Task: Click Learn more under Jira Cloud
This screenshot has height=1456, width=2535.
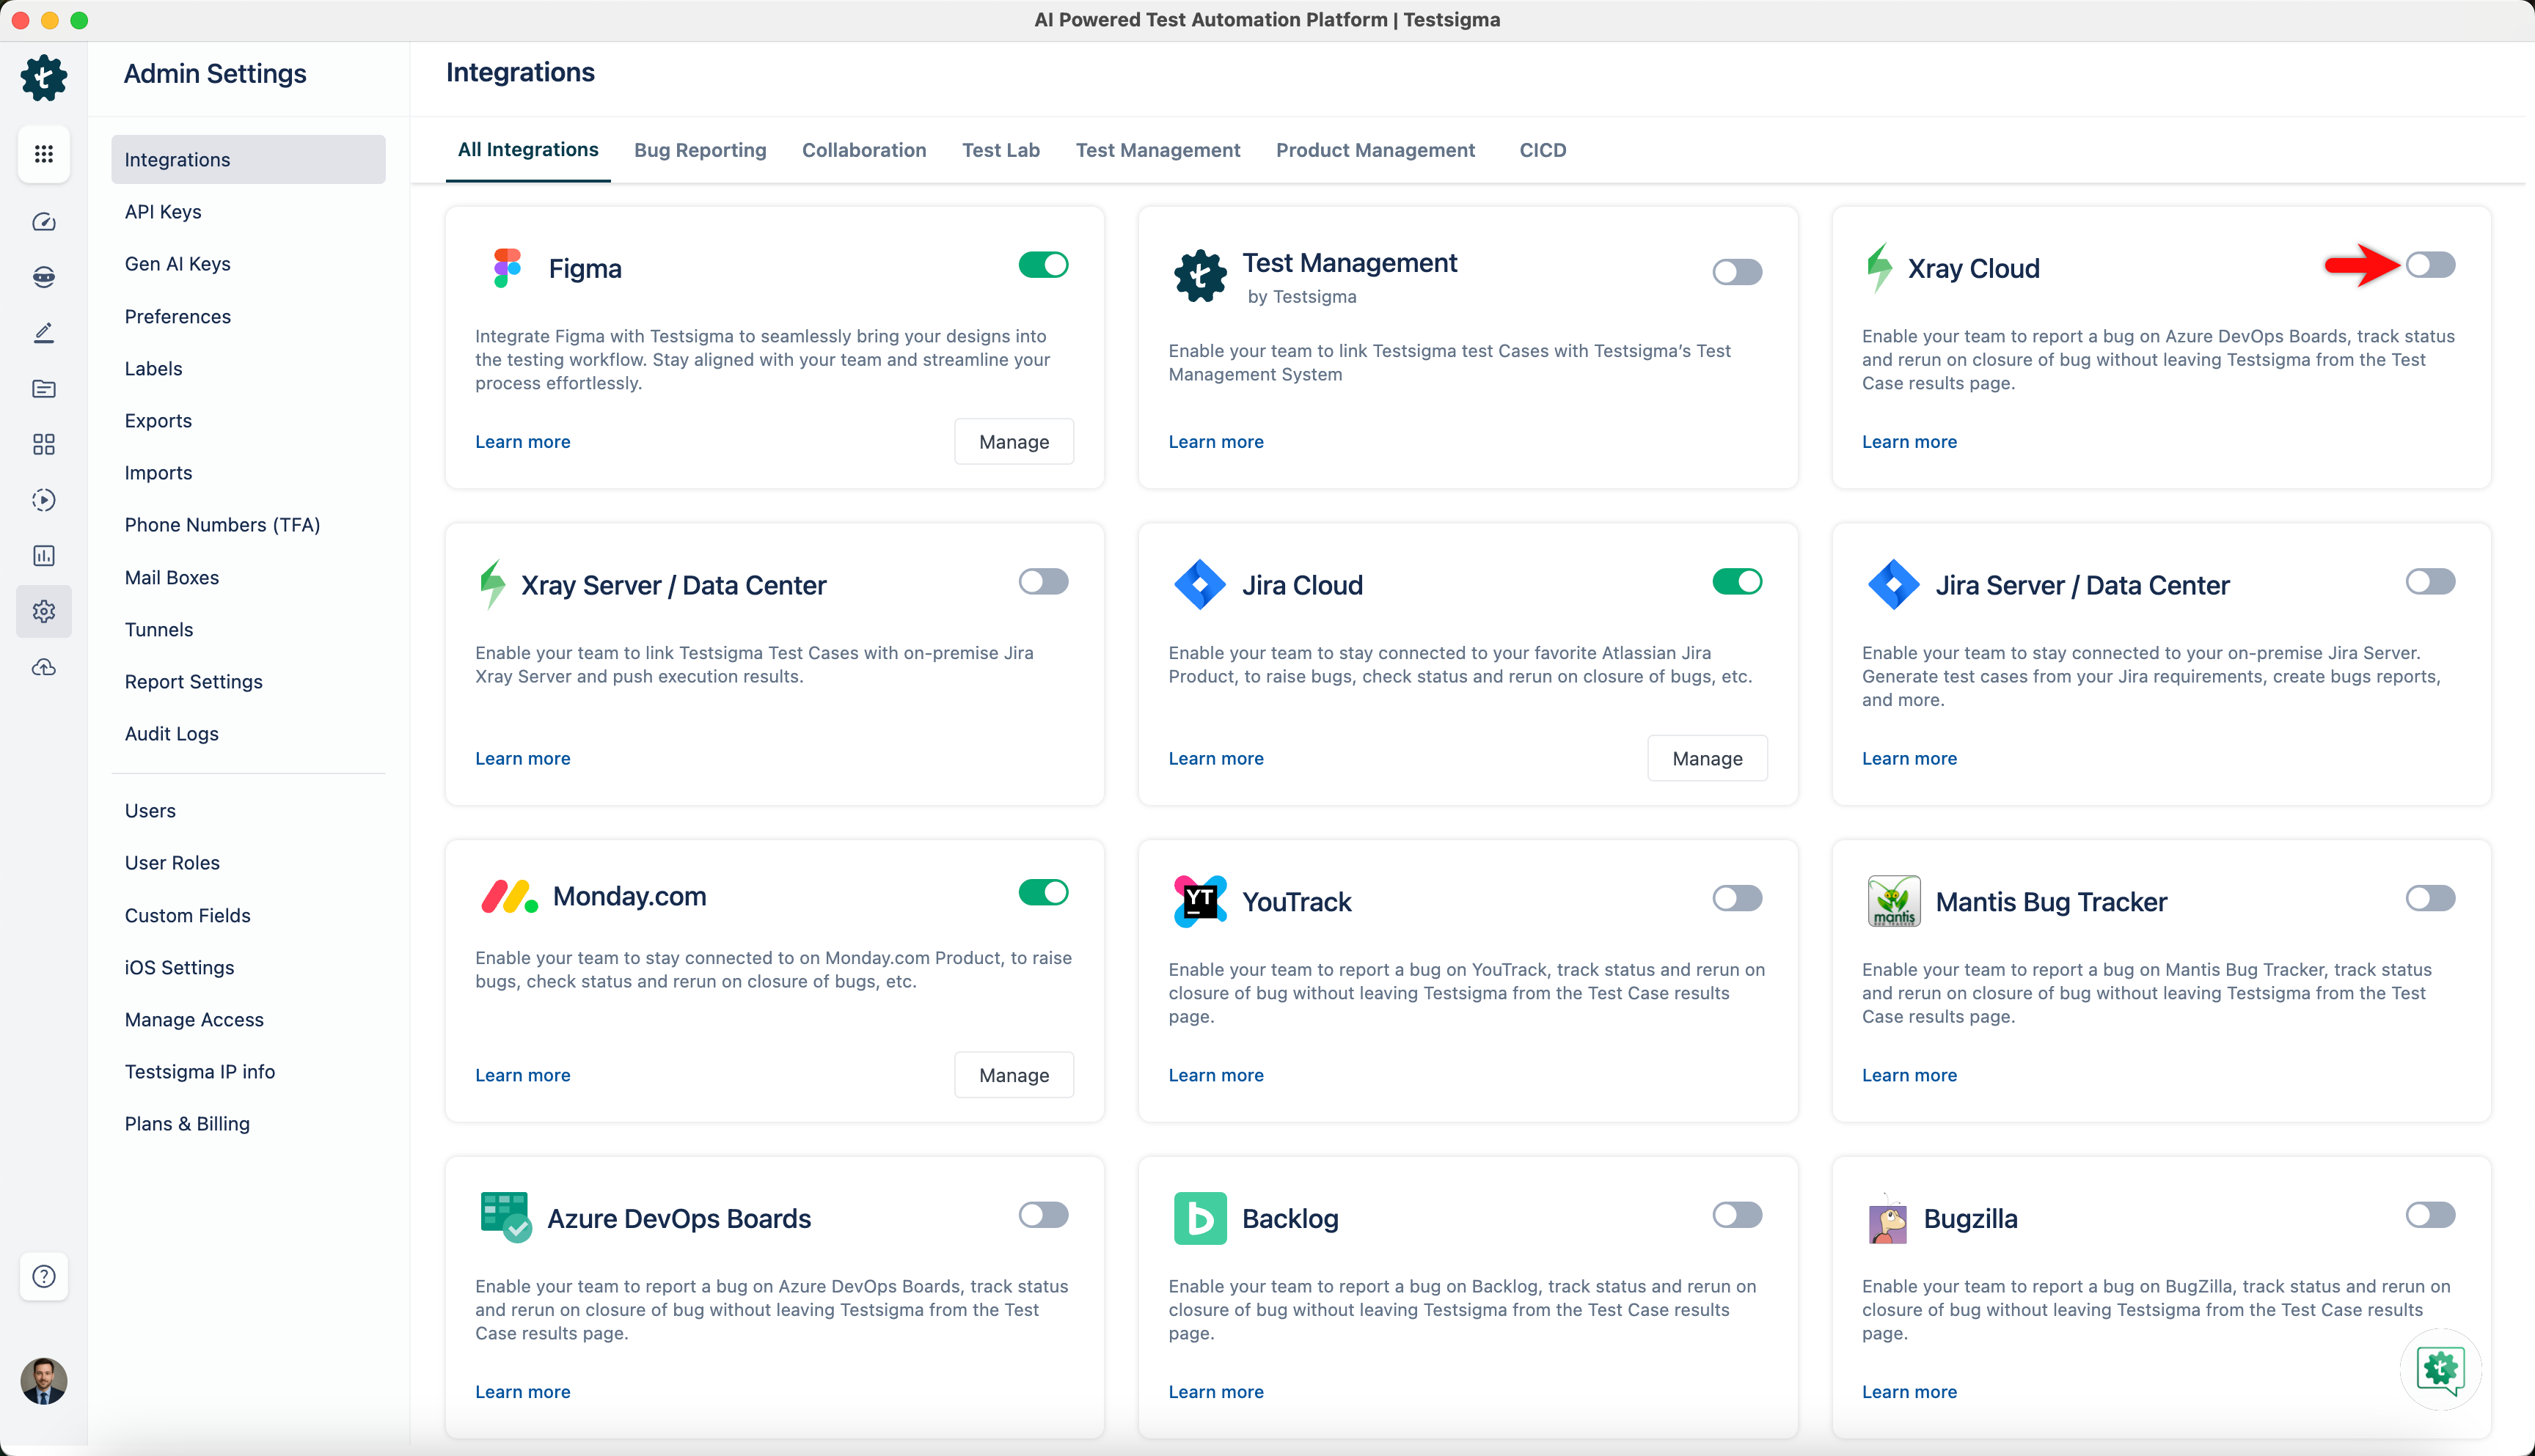Action: coord(1215,758)
